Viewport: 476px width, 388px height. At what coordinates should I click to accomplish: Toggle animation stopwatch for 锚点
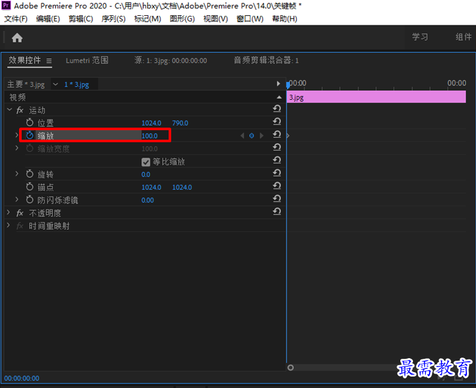(x=29, y=187)
